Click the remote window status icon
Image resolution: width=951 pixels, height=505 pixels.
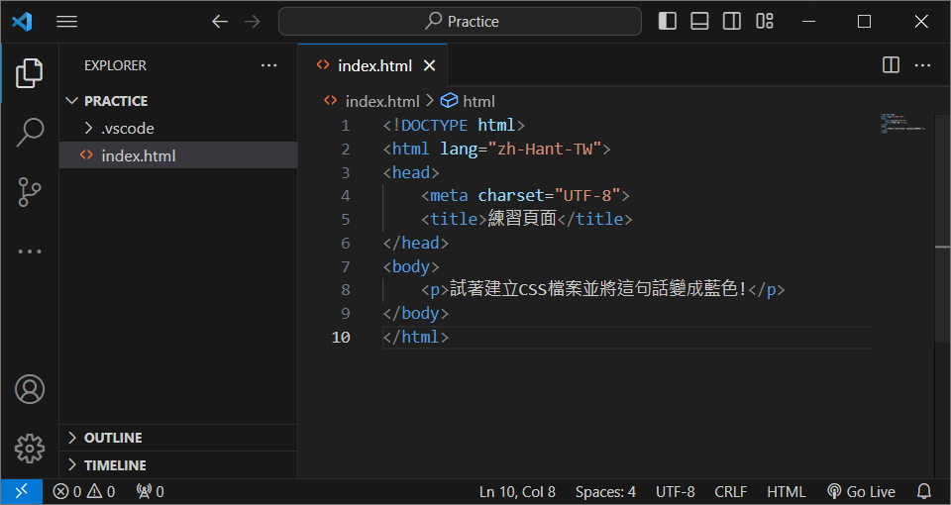click(21, 491)
